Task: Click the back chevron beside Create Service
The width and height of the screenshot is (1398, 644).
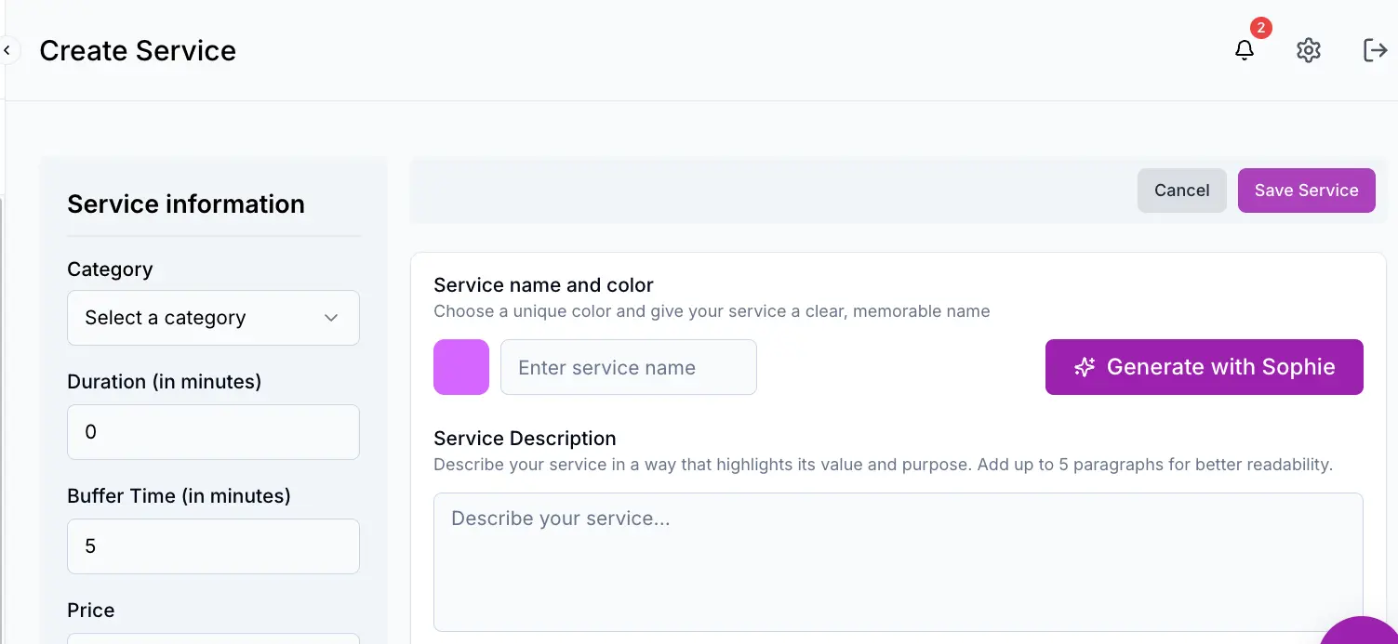Action: pyautogui.click(x=7, y=49)
